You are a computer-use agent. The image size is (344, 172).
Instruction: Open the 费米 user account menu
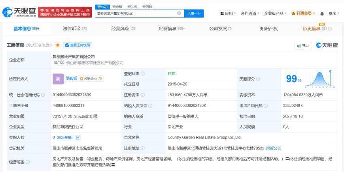(334, 13)
